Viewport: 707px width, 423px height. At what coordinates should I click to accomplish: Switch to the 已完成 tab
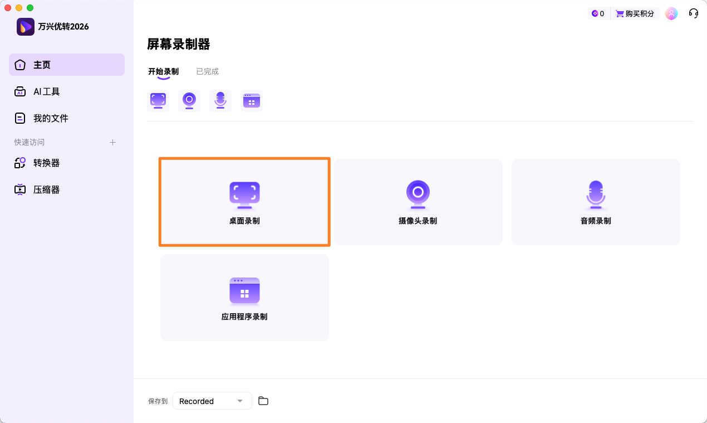(x=207, y=71)
